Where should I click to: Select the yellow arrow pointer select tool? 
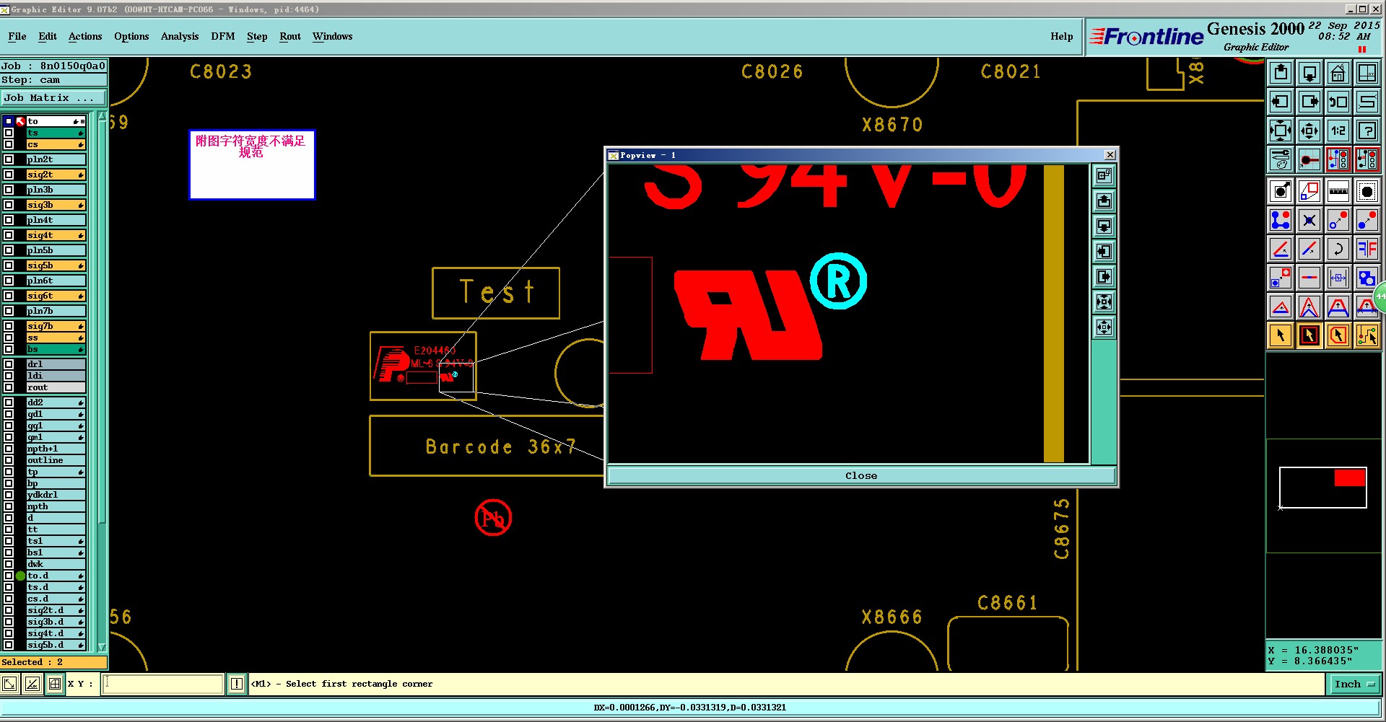tap(1281, 335)
